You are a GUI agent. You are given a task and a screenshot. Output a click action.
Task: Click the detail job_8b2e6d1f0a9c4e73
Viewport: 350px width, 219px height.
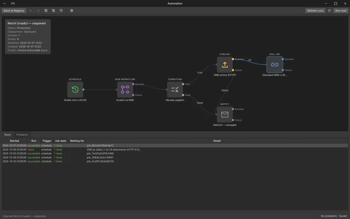(100, 145)
